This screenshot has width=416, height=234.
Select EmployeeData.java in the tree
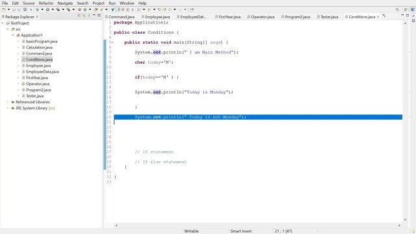(42, 71)
